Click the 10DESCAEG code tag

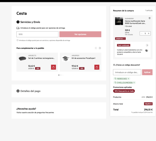pos(122,79)
